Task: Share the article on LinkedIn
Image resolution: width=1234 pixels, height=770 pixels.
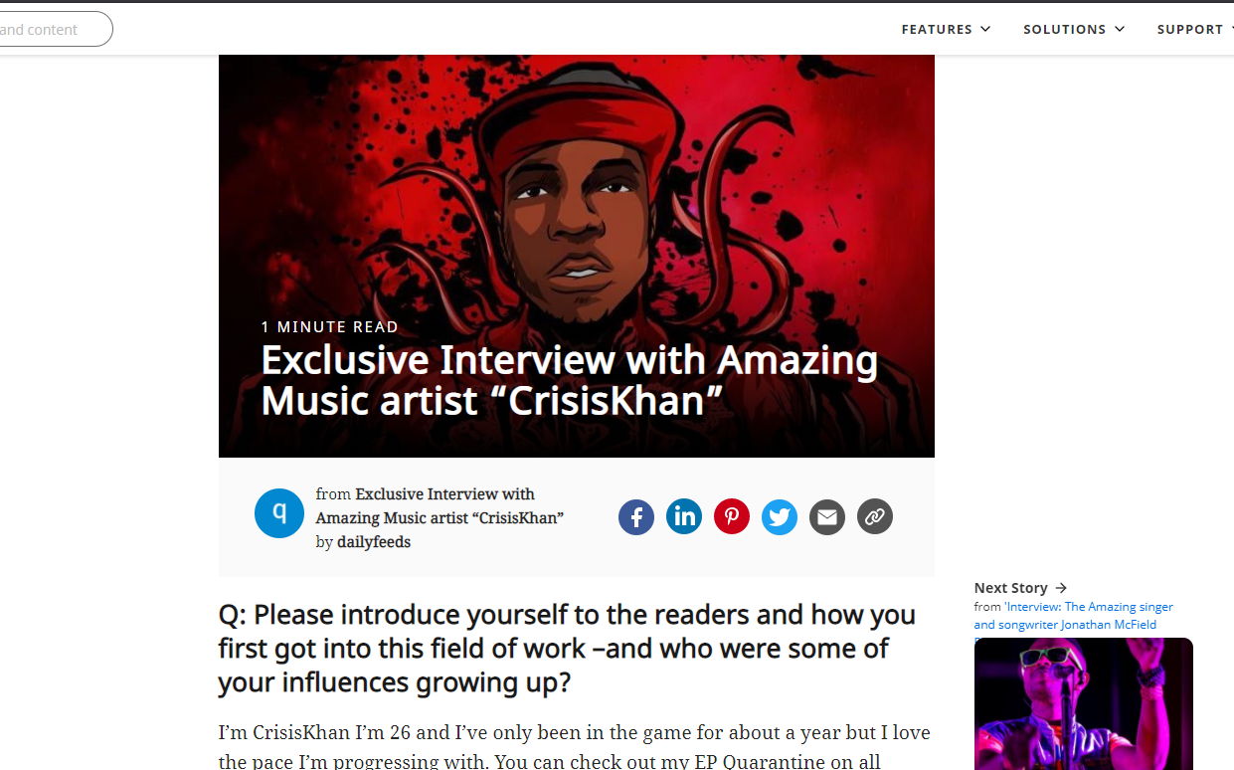Action: pos(684,517)
